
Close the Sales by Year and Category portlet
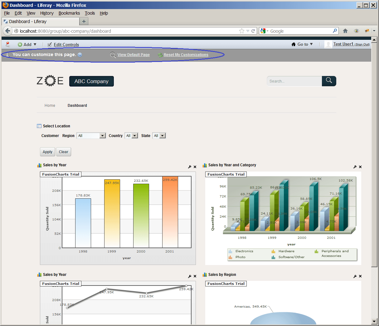[360, 167]
